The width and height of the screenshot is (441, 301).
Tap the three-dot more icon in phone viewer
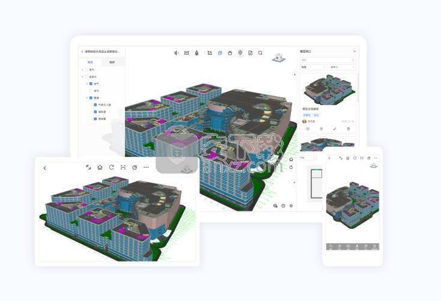pos(376,158)
